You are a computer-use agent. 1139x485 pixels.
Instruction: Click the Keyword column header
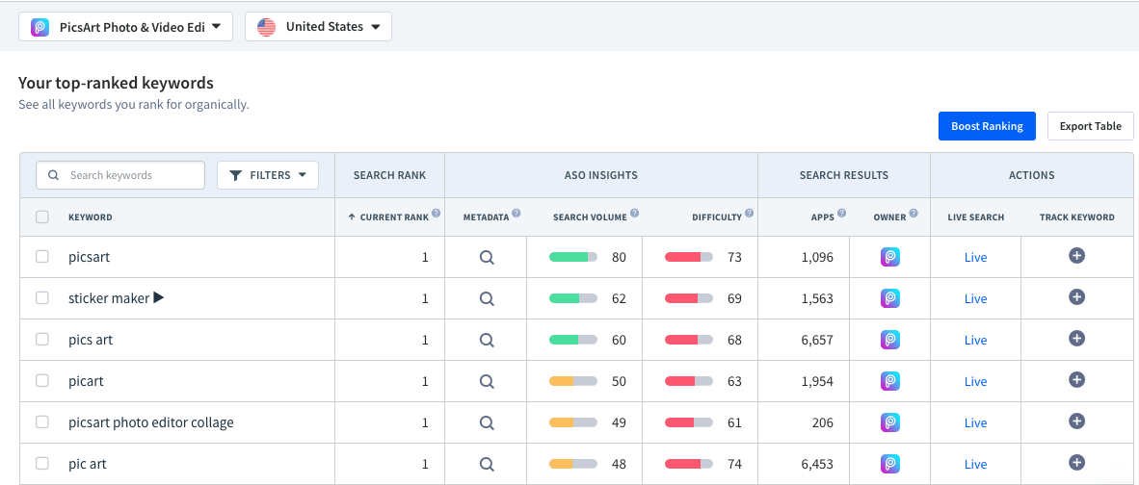click(x=90, y=217)
